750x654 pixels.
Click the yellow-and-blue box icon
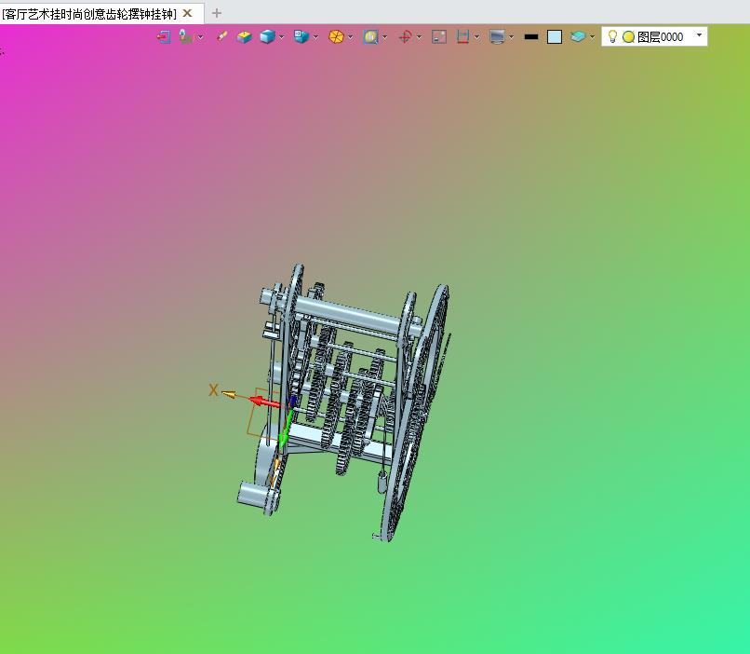[244, 37]
